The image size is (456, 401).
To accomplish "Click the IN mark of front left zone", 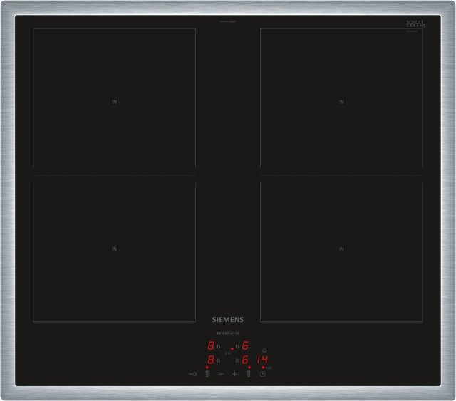I will [x=114, y=249].
